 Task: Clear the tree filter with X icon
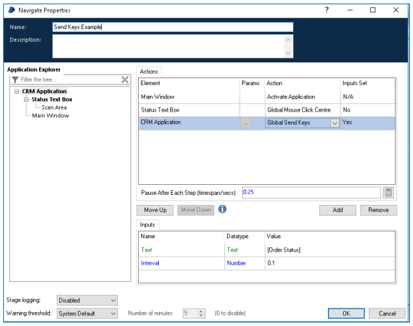click(125, 79)
